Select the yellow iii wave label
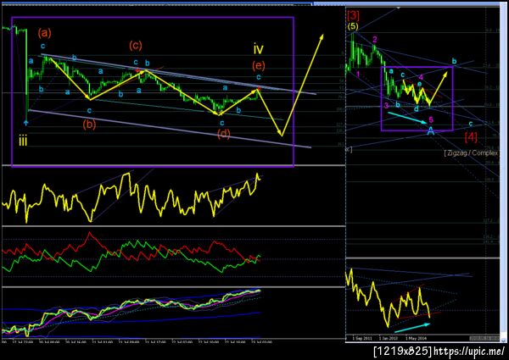509x360 pixels. click(23, 141)
